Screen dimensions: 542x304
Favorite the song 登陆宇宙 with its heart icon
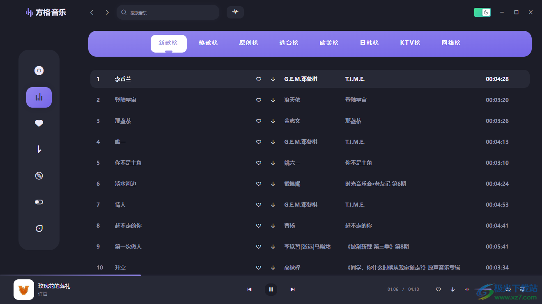pyautogui.click(x=258, y=100)
